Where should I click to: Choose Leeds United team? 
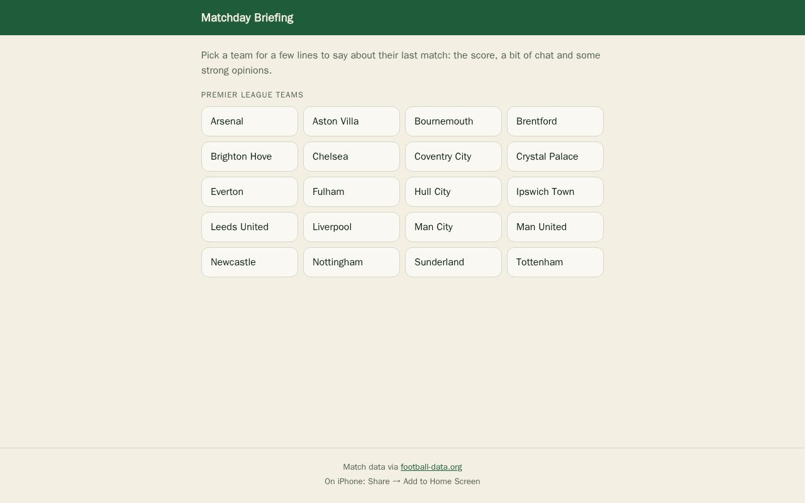(250, 227)
